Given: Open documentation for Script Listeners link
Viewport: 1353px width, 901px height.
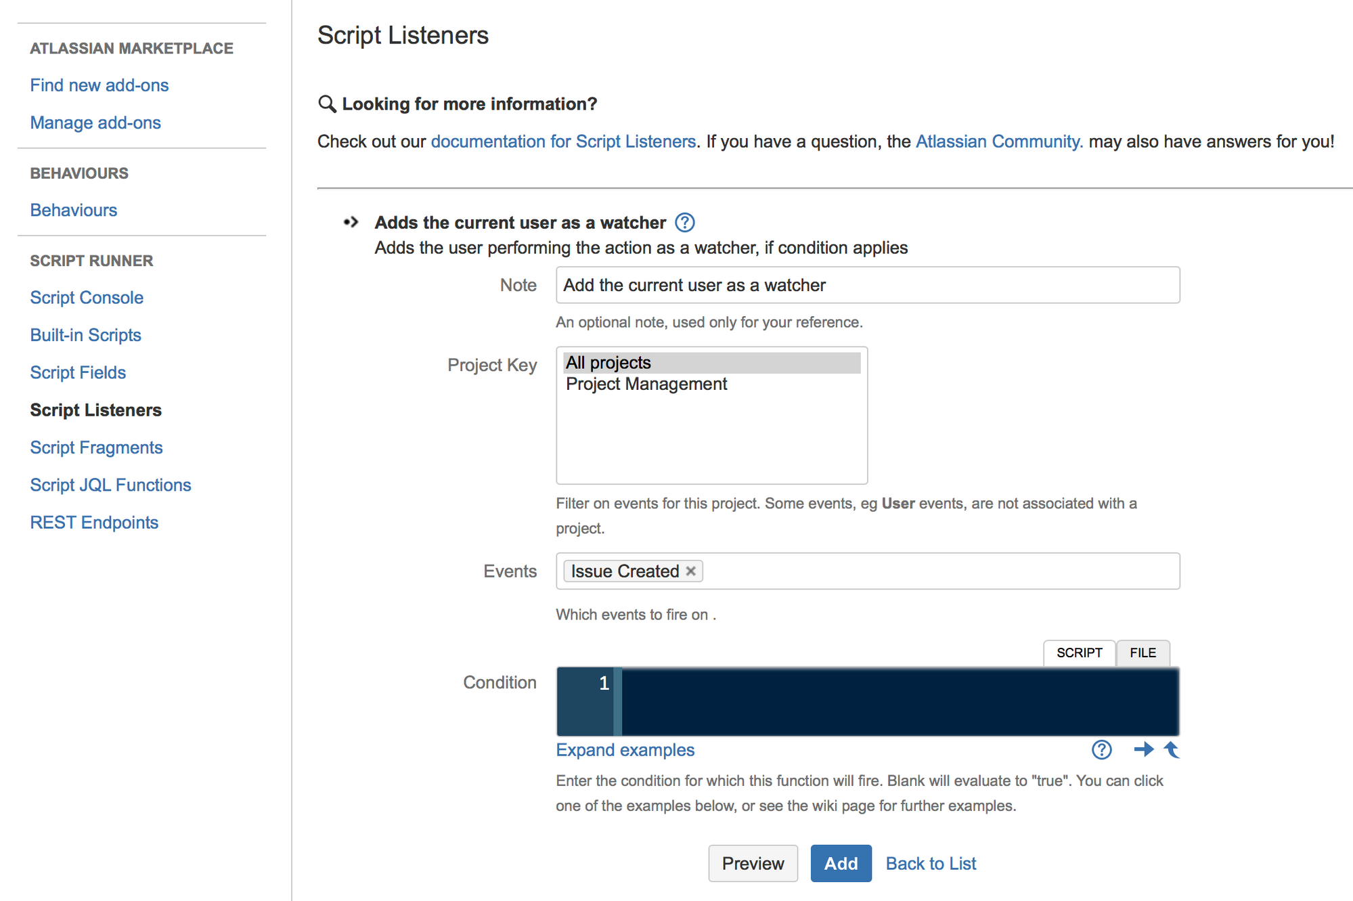Looking at the screenshot, I should click(563, 141).
